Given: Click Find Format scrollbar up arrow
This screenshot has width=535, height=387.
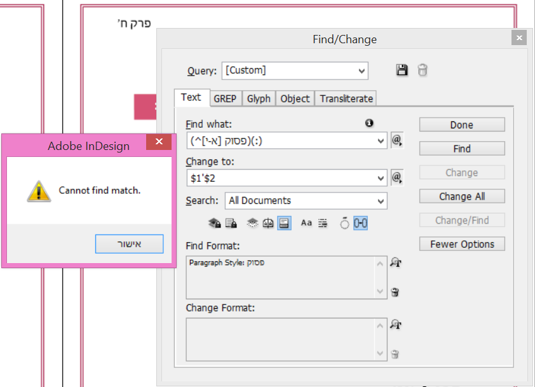Looking at the screenshot, I should [380, 264].
